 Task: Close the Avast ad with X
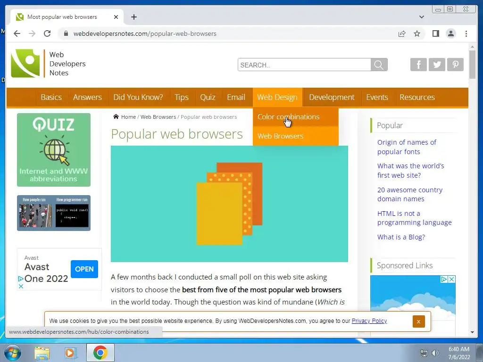click(21, 286)
